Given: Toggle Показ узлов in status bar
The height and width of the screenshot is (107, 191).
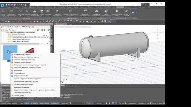Looking at the screenshot, I should coord(141,103).
